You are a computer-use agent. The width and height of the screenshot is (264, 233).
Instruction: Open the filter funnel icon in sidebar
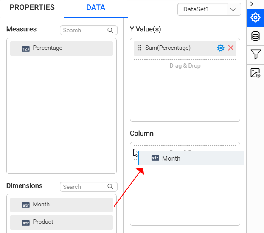(255, 54)
